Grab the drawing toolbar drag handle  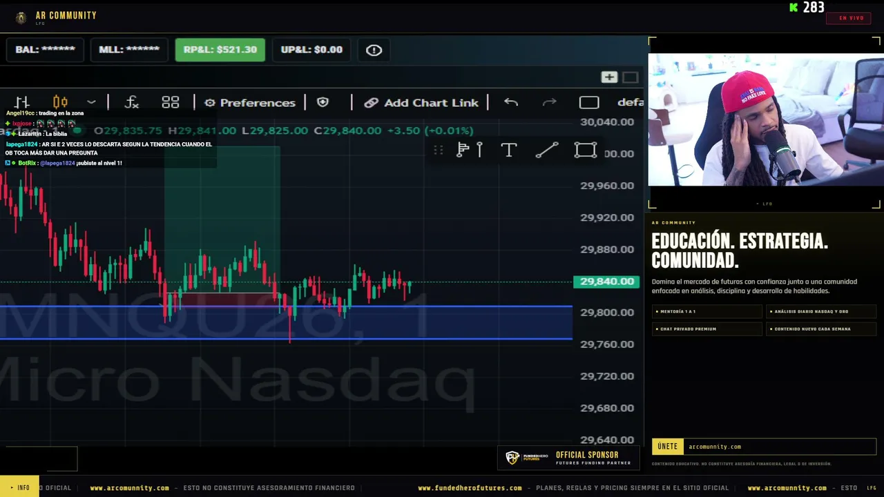click(x=438, y=150)
